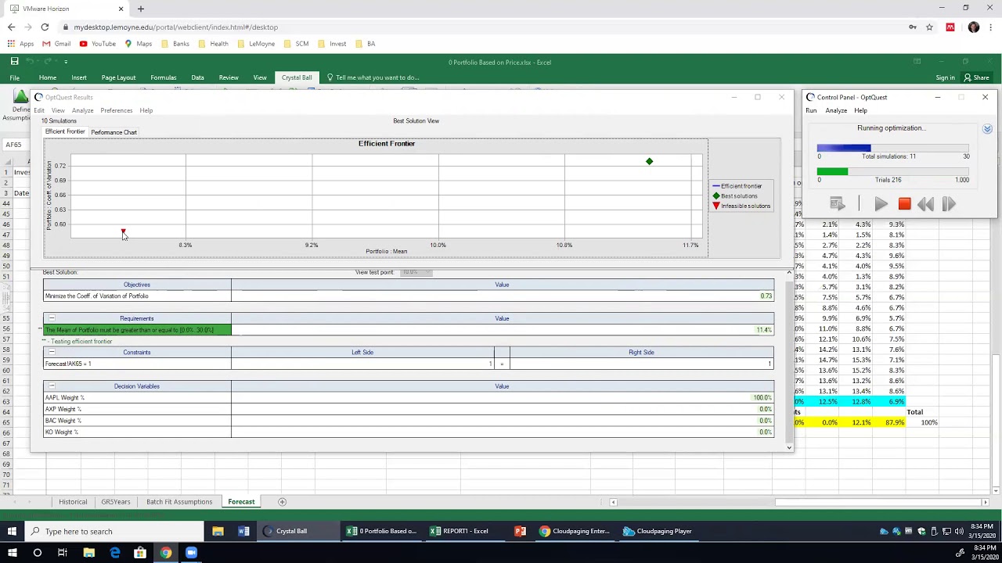Open PowerPoint from remote taskbar

(520, 531)
